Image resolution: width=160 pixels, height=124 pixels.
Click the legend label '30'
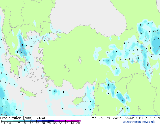[55, 123]
